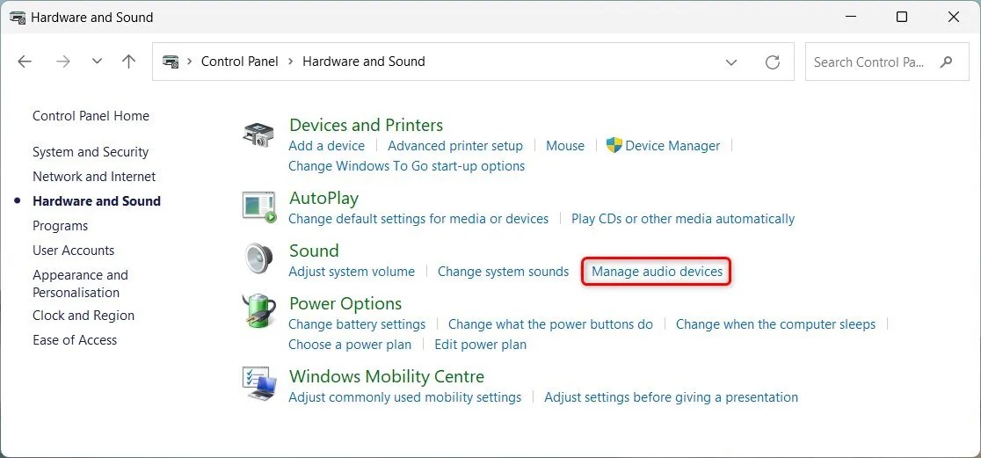
Task: Maximize the Hardware and Sound window
Action: click(x=902, y=18)
